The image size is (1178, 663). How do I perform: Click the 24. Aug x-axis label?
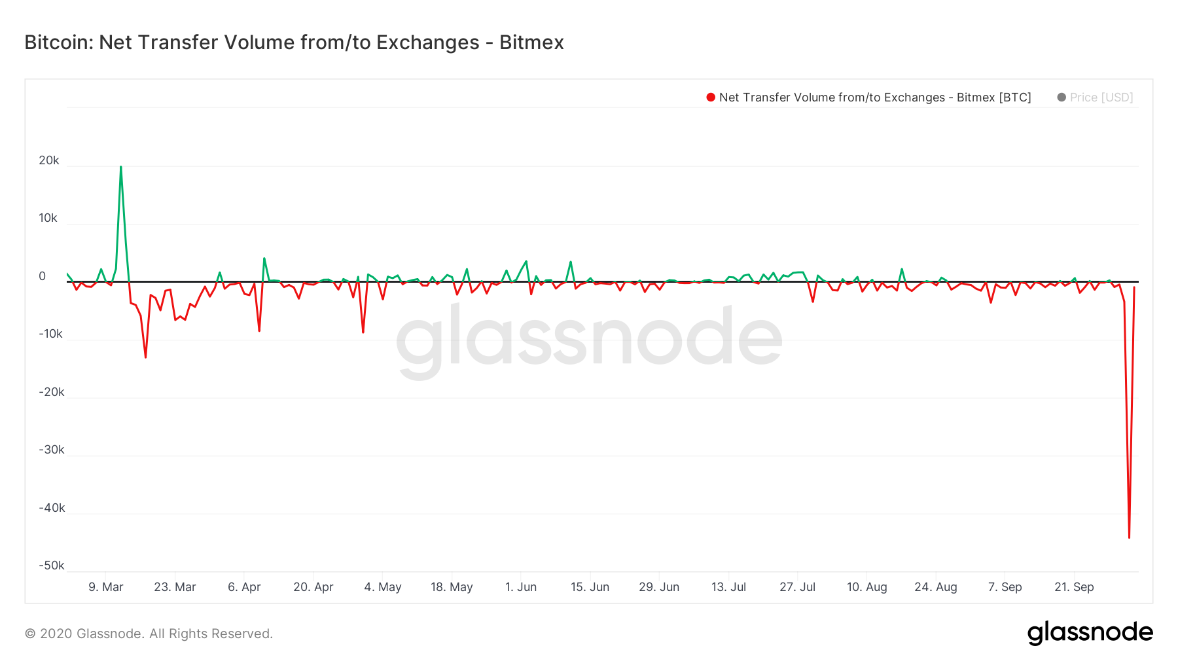pyautogui.click(x=936, y=587)
